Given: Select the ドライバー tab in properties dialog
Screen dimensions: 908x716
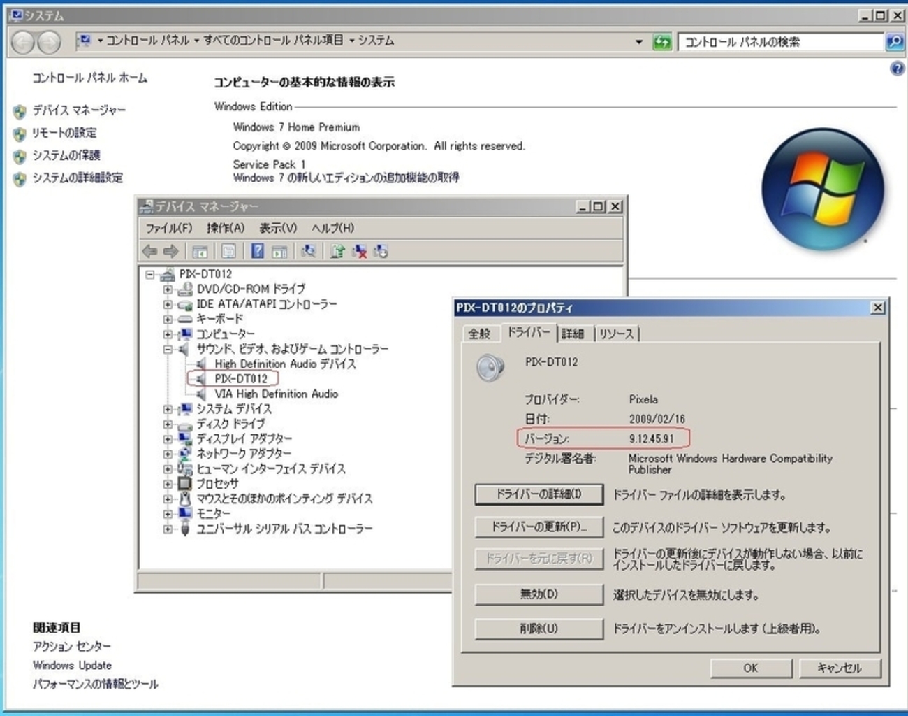Looking at the screenshot, I should [x=529, y=332].
